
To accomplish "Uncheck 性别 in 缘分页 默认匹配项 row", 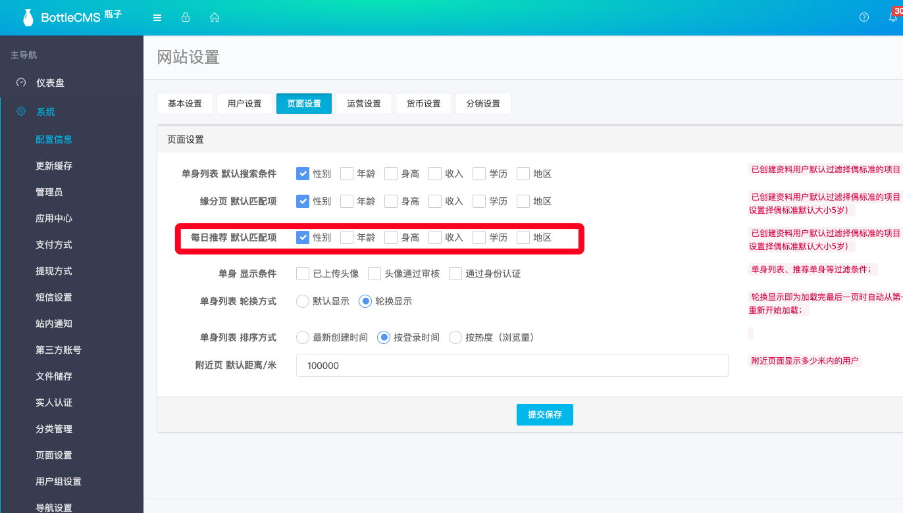I will point(303,201).
